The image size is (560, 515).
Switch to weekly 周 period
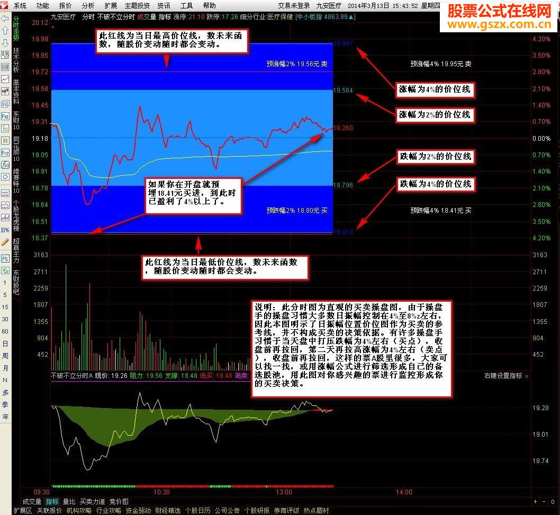pos(5,356)
